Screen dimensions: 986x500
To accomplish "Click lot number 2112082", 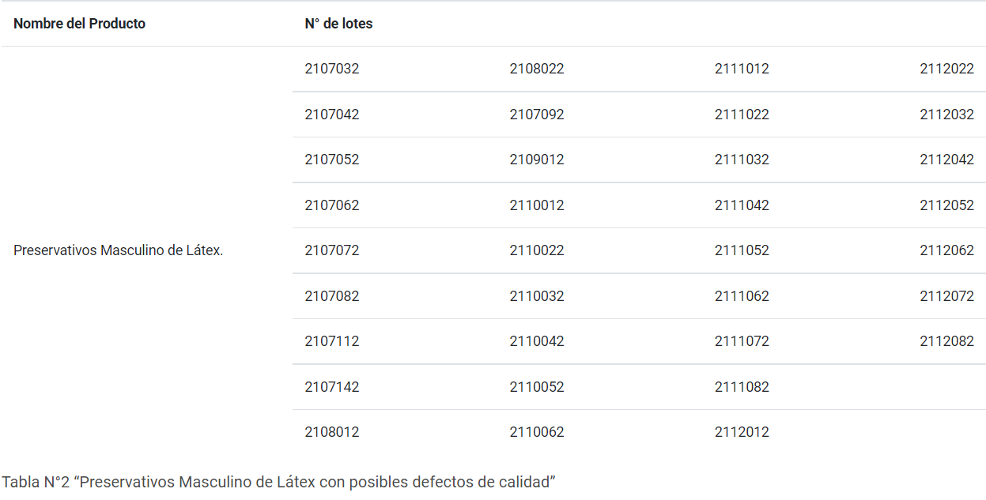I will click(x=946, y=341).
